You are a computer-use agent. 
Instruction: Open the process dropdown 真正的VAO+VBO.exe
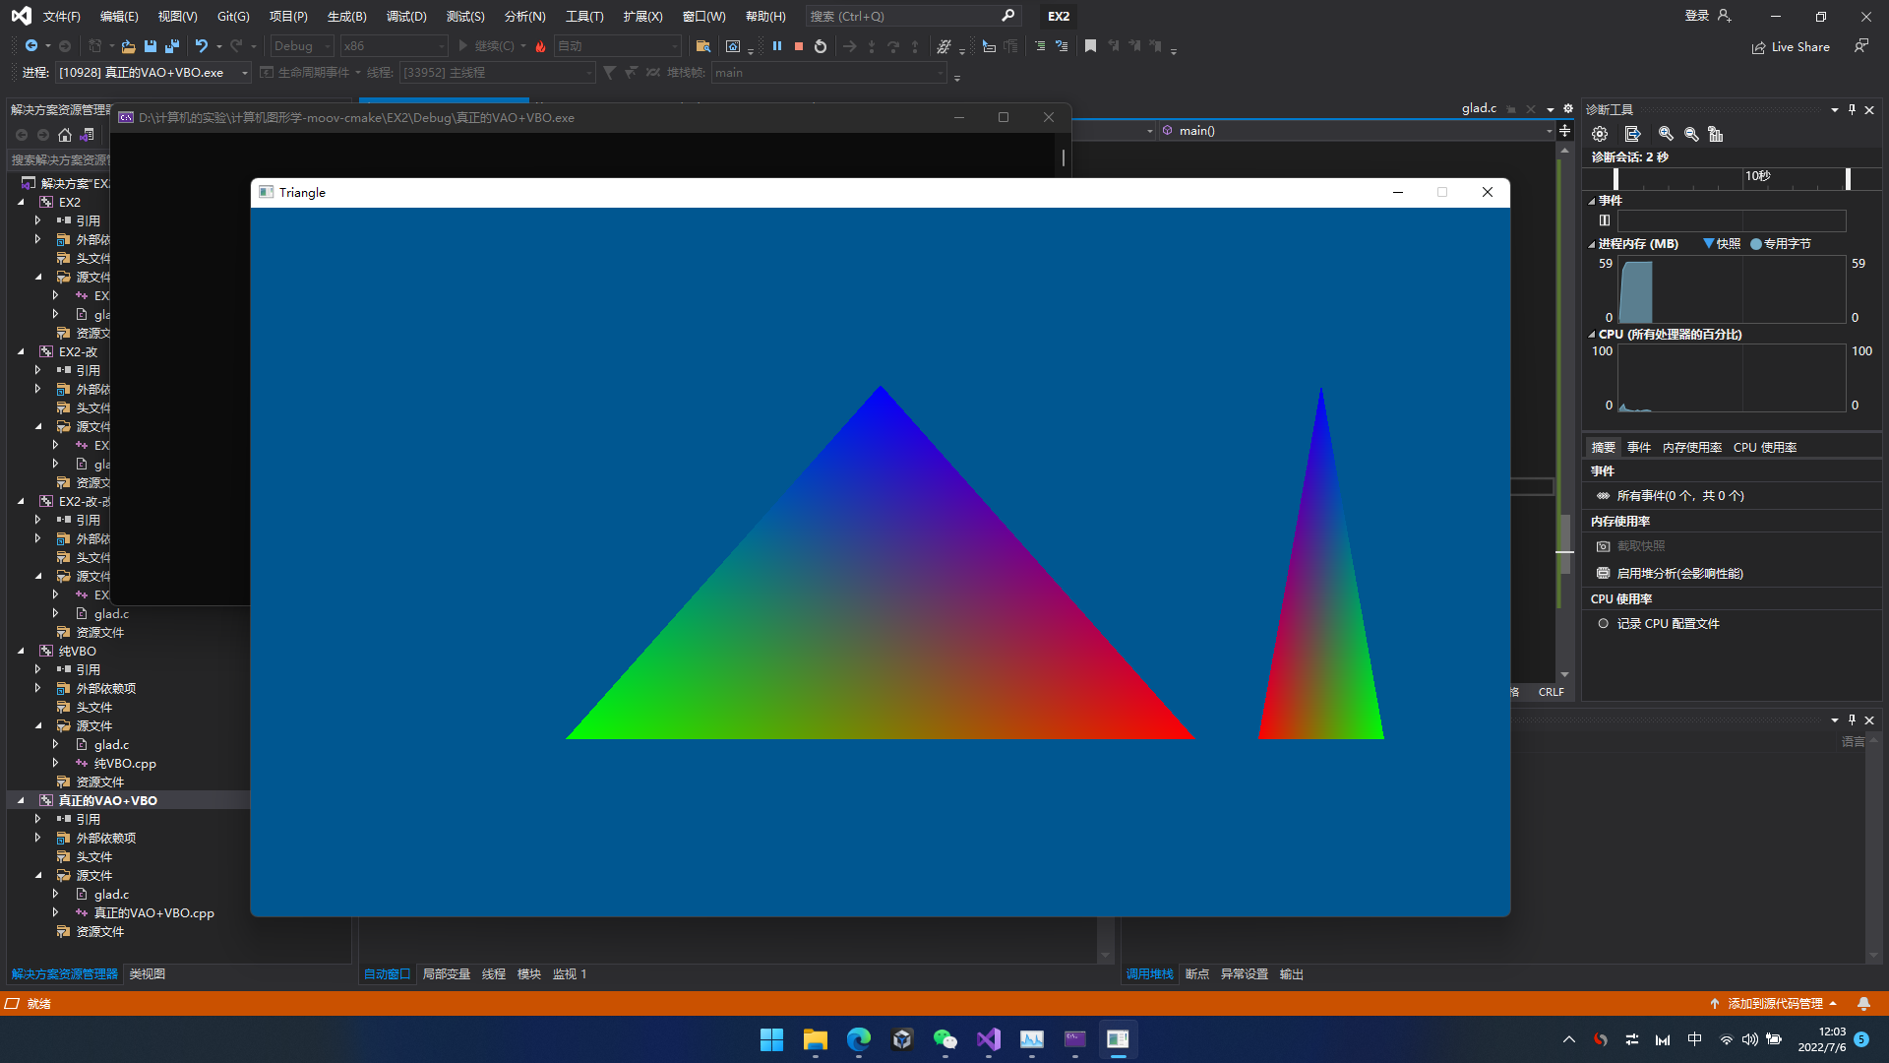pyautogui.click(x=244, y=73)
